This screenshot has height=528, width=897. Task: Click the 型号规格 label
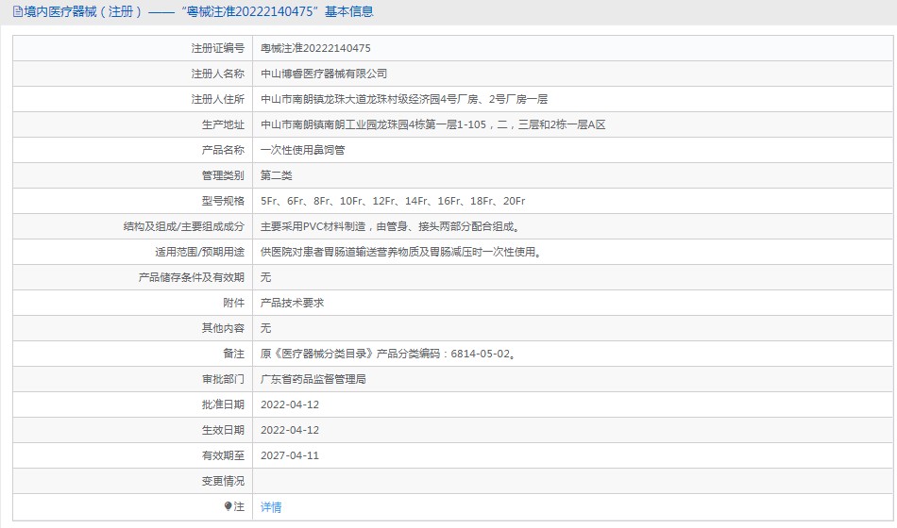tap(223, 201)
